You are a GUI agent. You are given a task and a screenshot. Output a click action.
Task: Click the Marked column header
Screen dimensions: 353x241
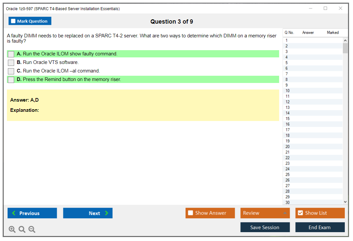click(x=333, y=32)
